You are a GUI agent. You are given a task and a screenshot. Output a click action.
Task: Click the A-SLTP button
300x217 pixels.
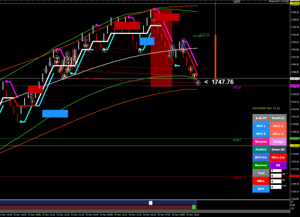click(261, 118)
